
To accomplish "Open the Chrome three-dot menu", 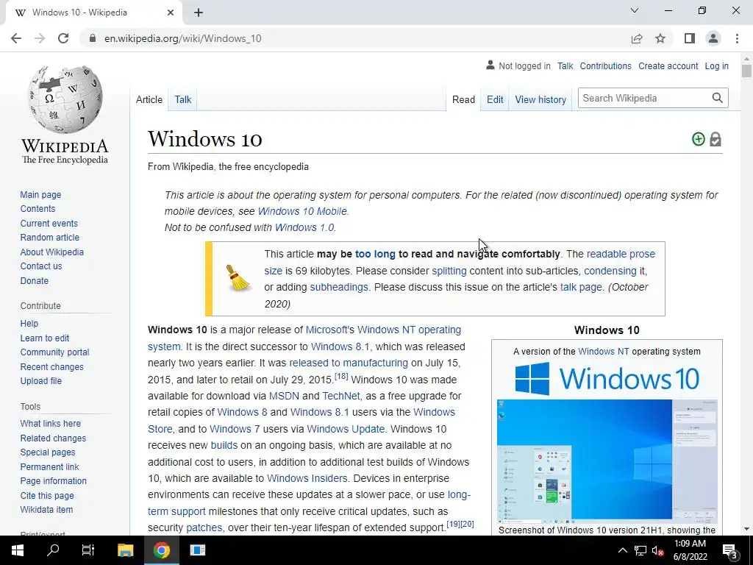I will coord(737,38).
